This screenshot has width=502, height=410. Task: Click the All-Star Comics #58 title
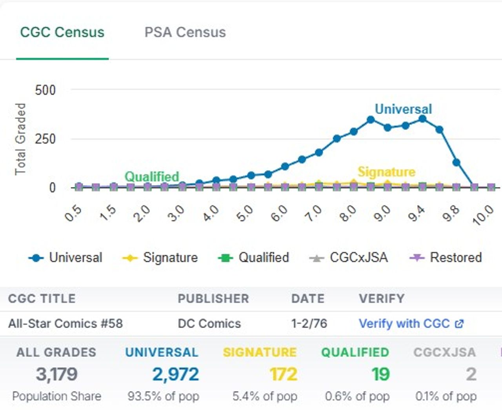[x=65, y=324]
